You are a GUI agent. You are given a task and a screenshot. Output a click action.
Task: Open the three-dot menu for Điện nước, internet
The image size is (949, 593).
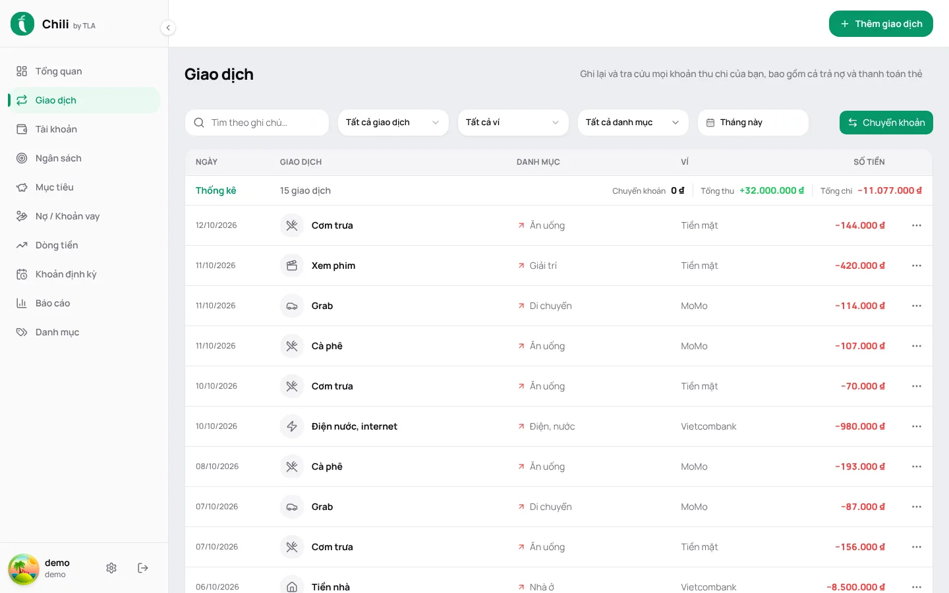[x=917, y=426]
